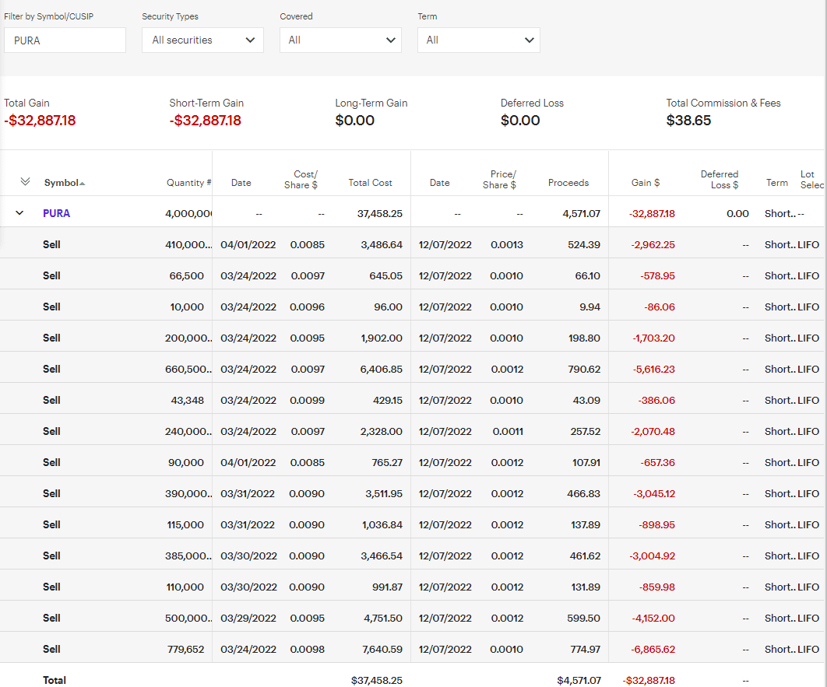Click the Sell row with gain -4,152.00

pos(51,618)
